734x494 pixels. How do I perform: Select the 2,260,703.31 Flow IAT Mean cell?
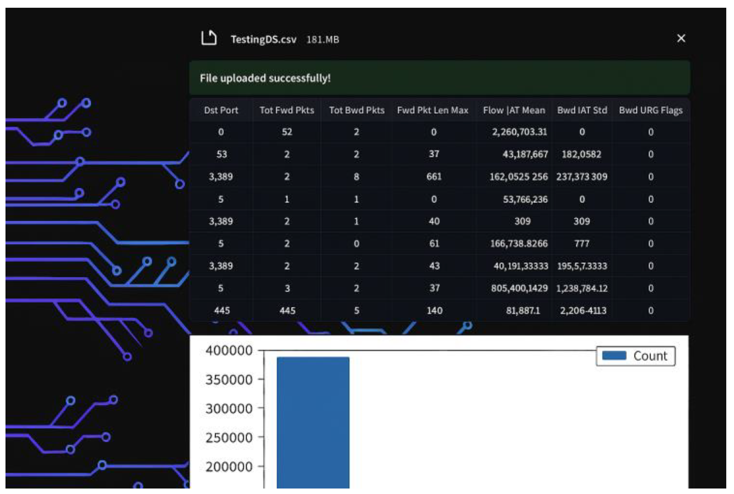[519, 132]
